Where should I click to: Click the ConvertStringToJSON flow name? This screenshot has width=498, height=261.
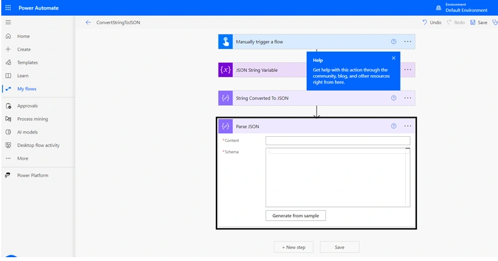(x=118, y=22)
